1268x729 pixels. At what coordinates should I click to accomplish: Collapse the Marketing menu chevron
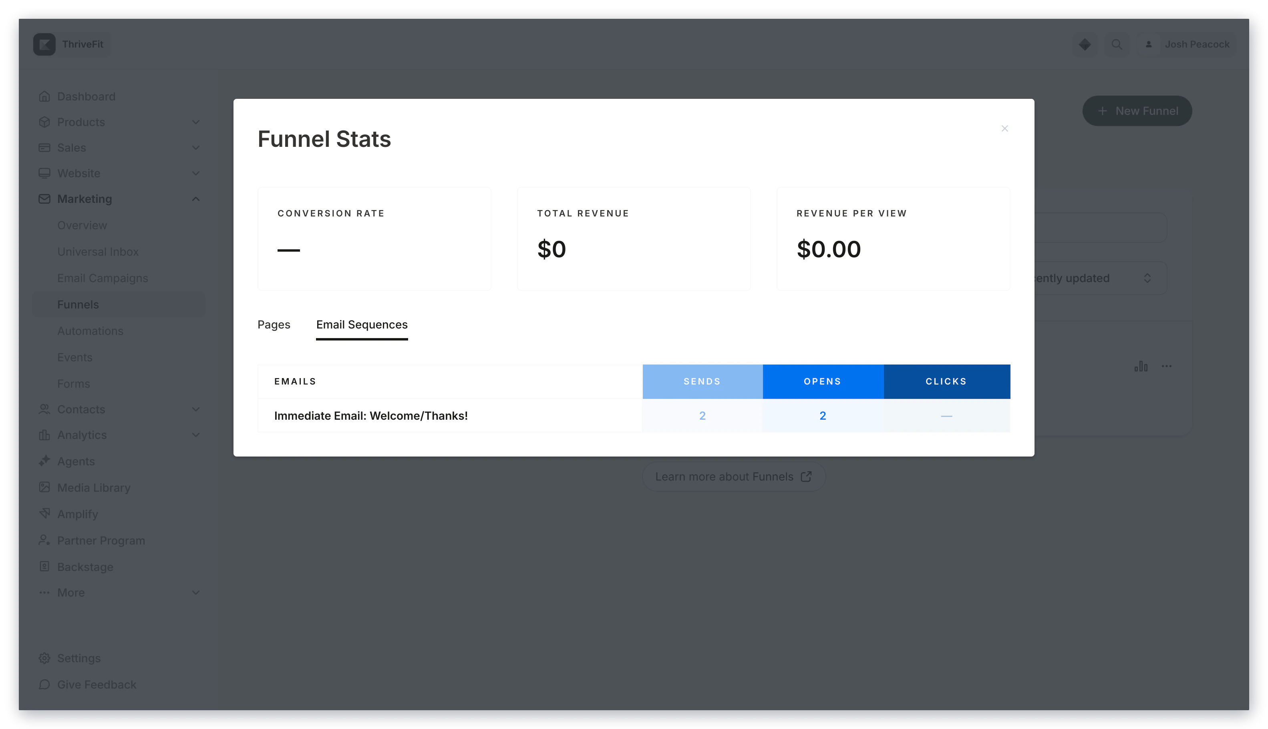click(x=196, y=199)
